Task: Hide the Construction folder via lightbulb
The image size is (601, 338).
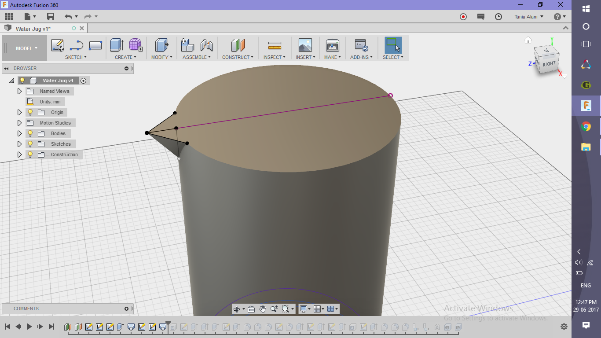Action: click(30, 154)
